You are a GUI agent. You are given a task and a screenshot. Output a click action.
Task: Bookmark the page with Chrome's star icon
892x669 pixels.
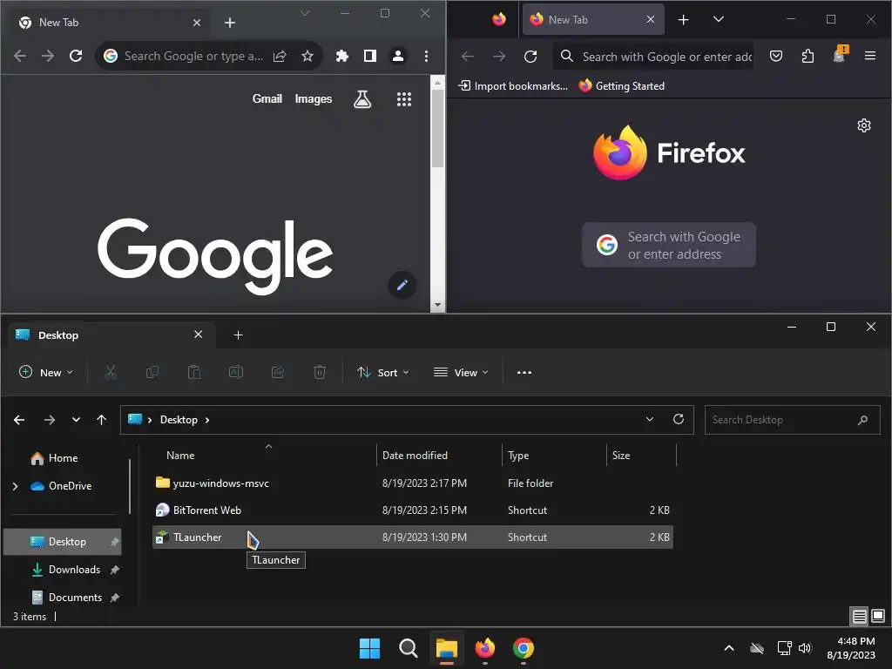pos(307,56)
